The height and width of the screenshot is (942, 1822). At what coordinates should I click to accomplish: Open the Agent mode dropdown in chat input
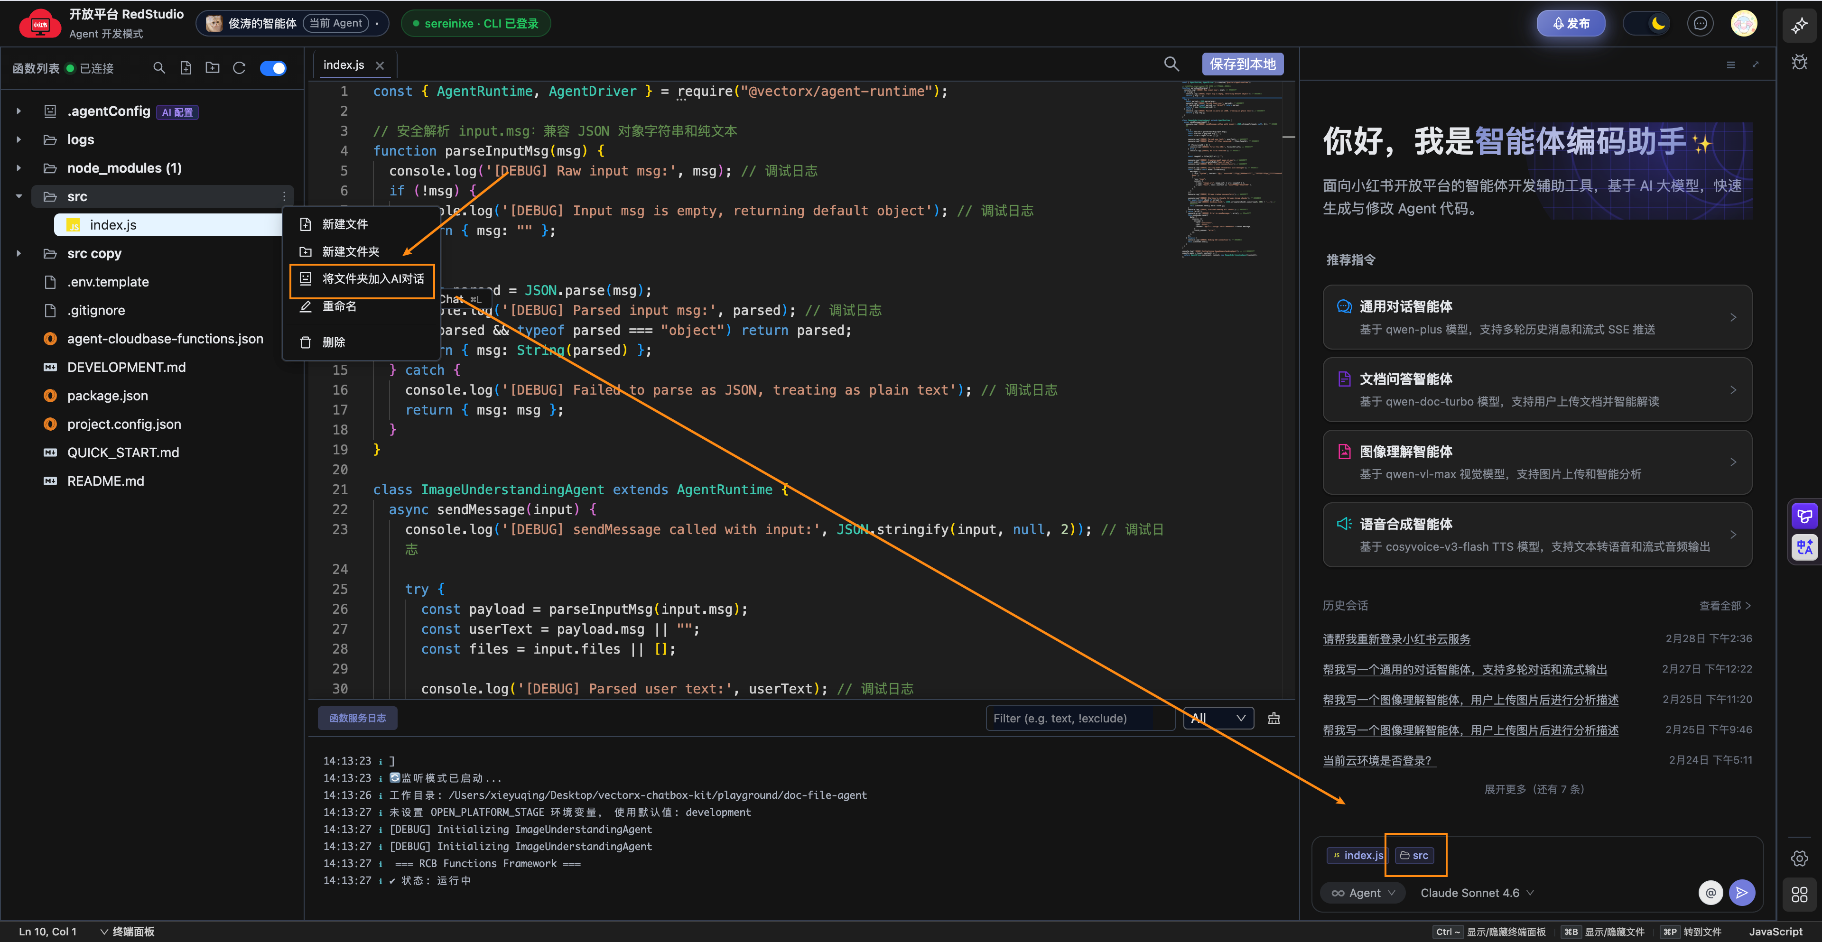click(x=1364, y=893)
